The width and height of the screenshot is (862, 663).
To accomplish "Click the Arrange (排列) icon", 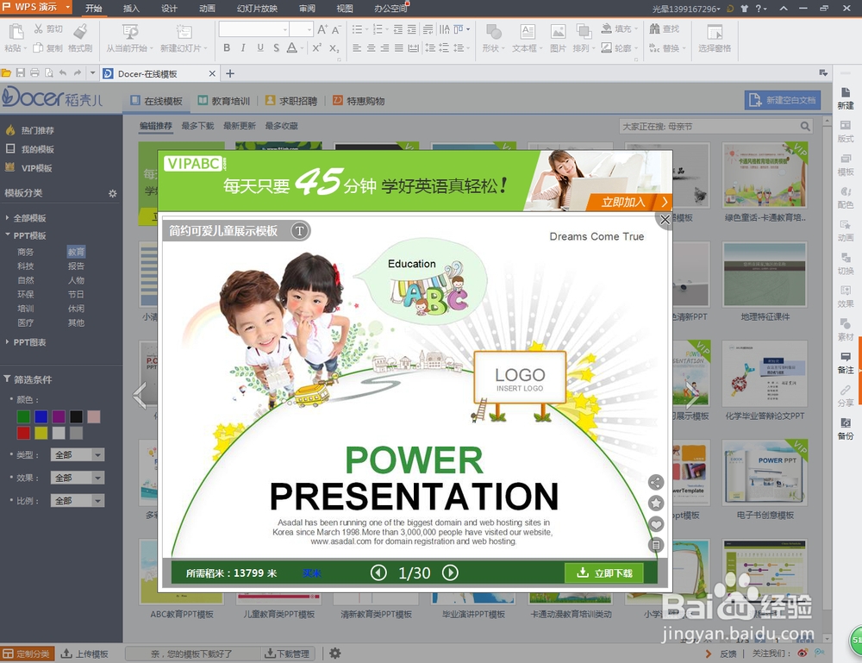I will click(x=584, y=31).
